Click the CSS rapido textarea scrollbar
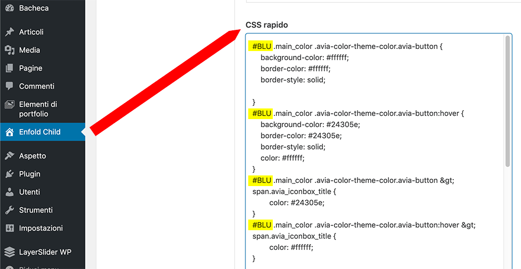This screenshot has width=521, height=269. click(x=507, y=101)
